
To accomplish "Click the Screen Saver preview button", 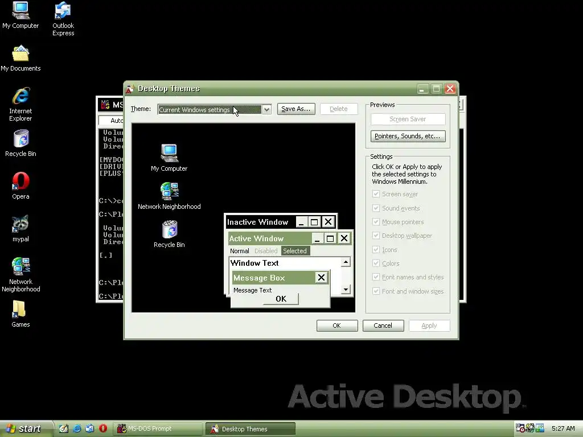I will [408, 119].
